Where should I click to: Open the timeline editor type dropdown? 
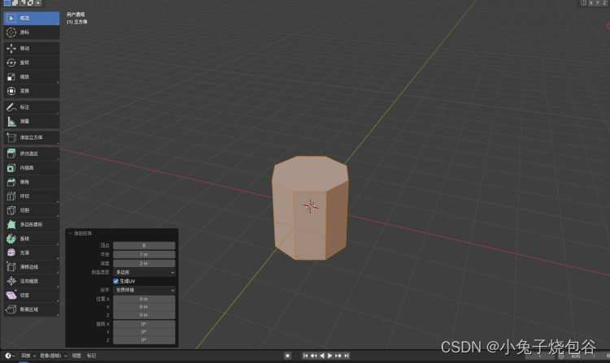pyautogui.click(x=10, y=356)
